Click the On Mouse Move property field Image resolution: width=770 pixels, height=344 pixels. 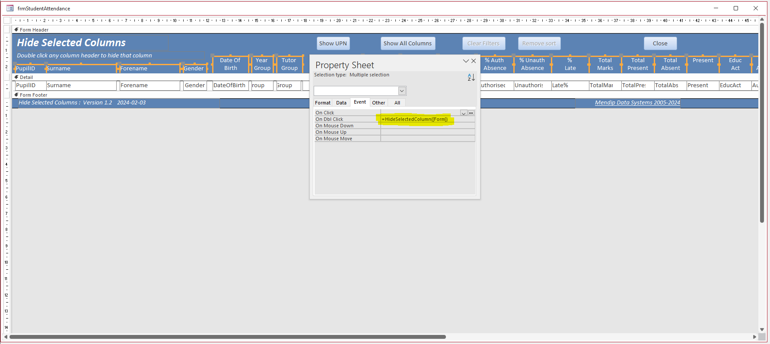pos(428,139)
